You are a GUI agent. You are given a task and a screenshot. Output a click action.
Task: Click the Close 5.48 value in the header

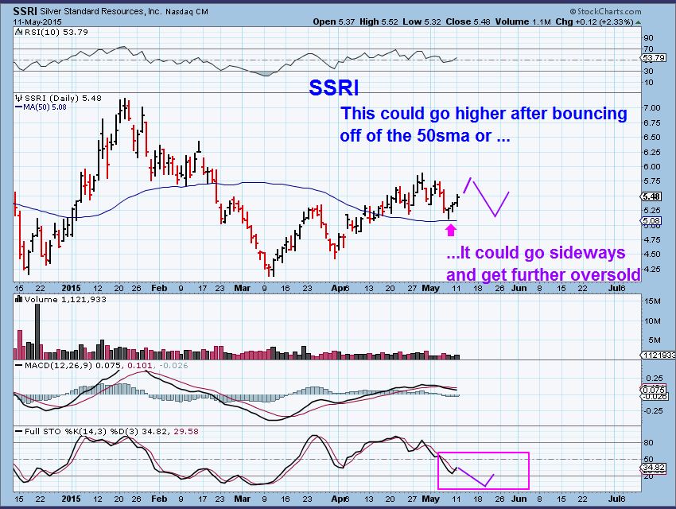[x=468, y=21]
